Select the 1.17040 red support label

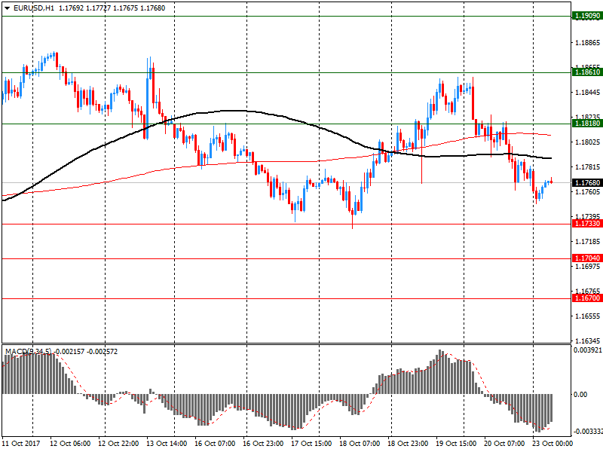point(587,258)
